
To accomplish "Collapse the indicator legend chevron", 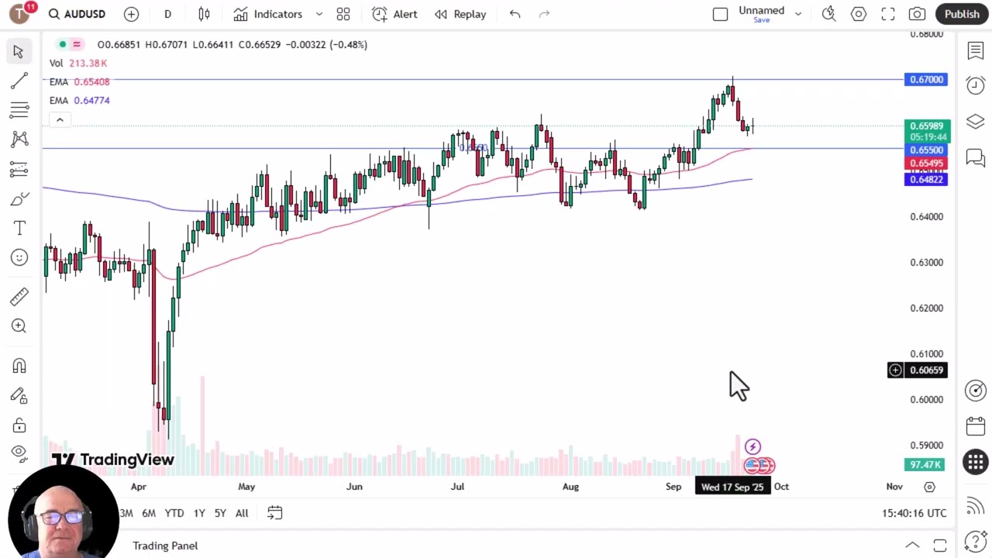I will (x=60, y=119).
